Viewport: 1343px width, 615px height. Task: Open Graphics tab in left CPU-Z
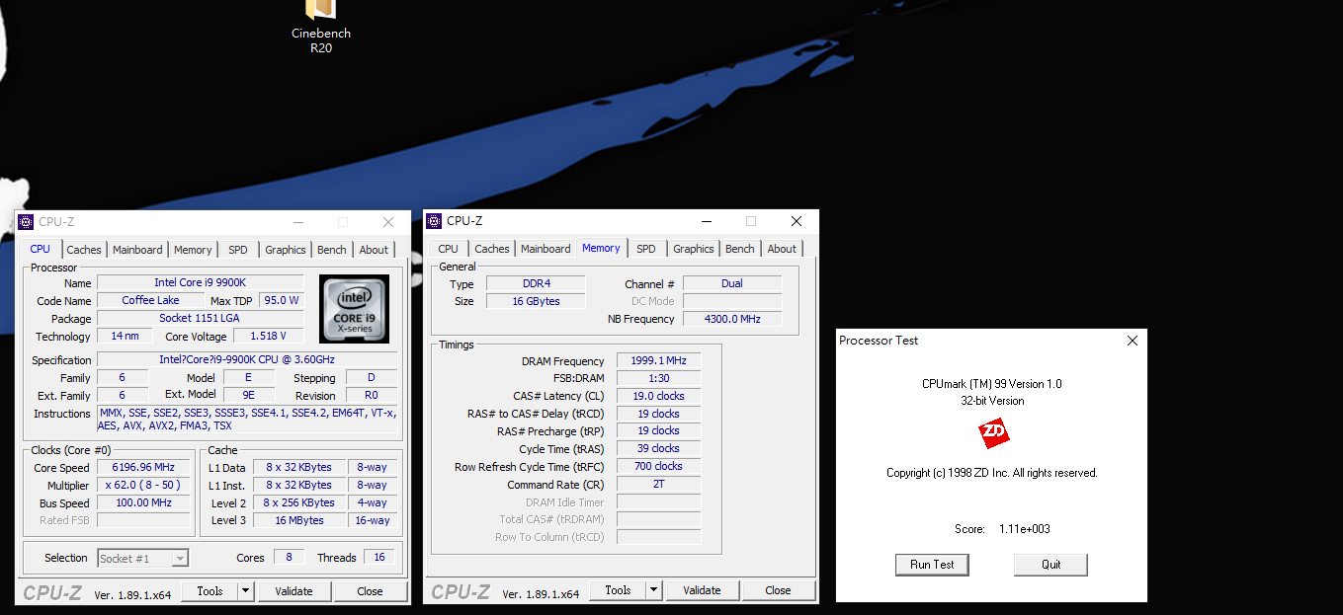(x=286, y=250)
